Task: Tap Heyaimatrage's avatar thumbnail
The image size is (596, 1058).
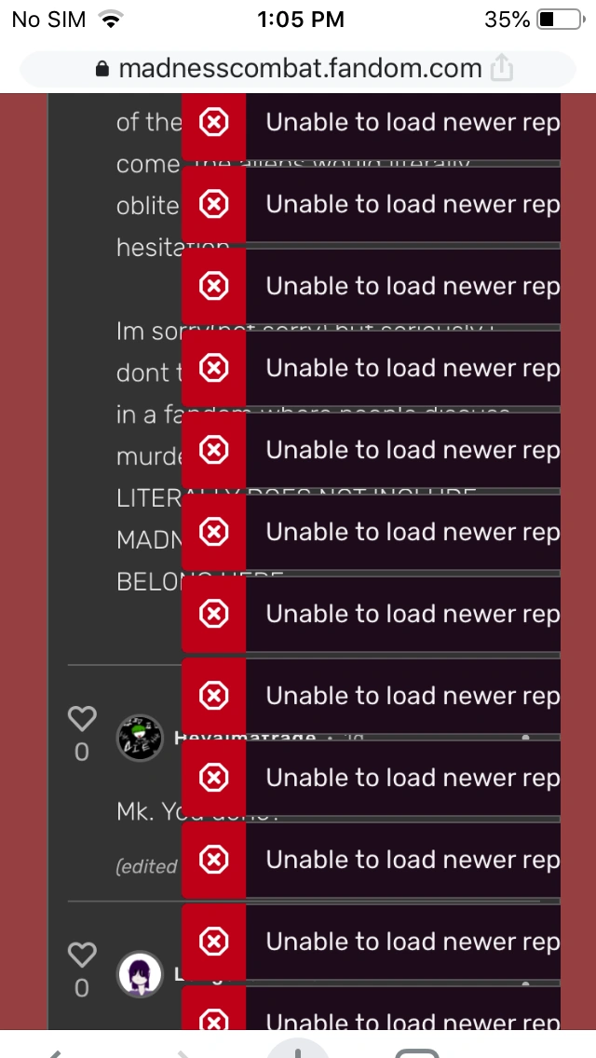Action: (x=140, y=738)
